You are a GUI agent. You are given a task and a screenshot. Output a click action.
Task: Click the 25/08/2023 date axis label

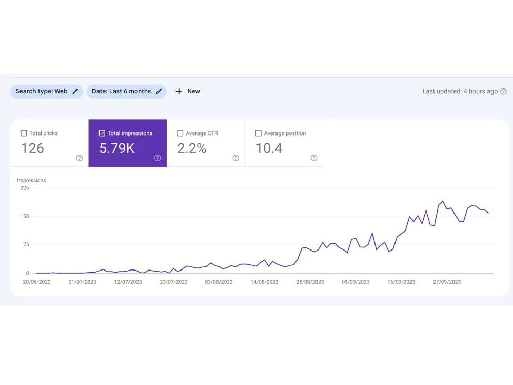tap(310, 282)
